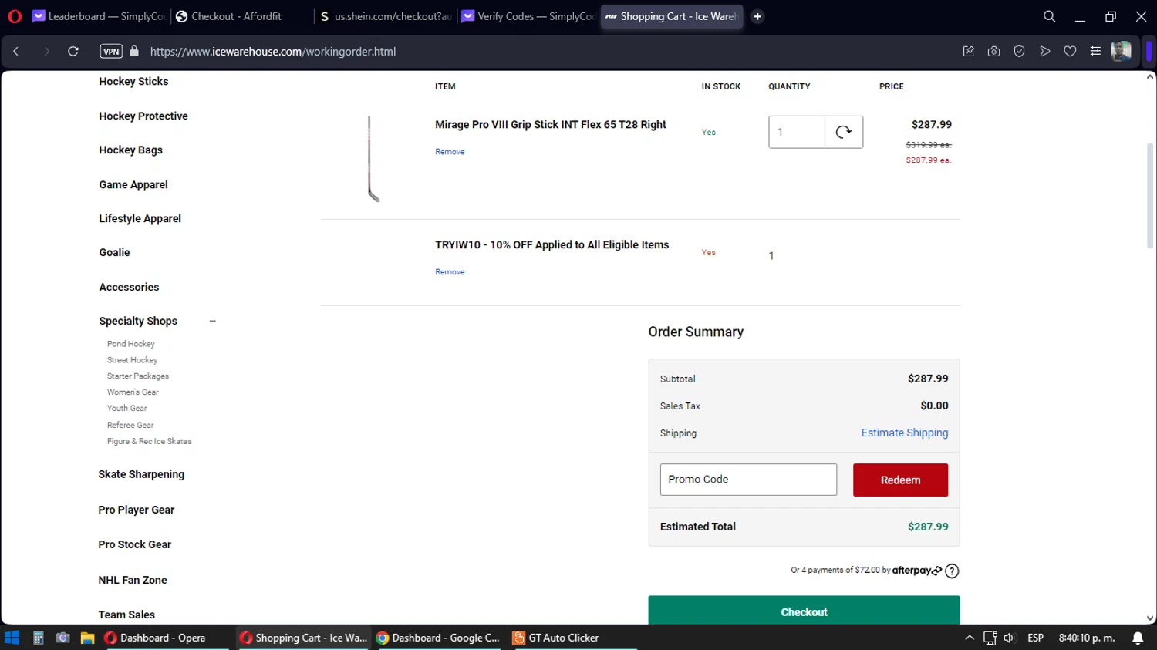
Task: Open Pond Hockey sub-link
Action: [x=131, y=344]
